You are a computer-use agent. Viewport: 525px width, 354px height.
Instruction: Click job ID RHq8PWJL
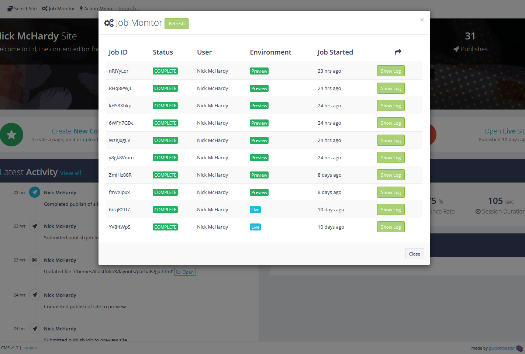click(120, 88)
